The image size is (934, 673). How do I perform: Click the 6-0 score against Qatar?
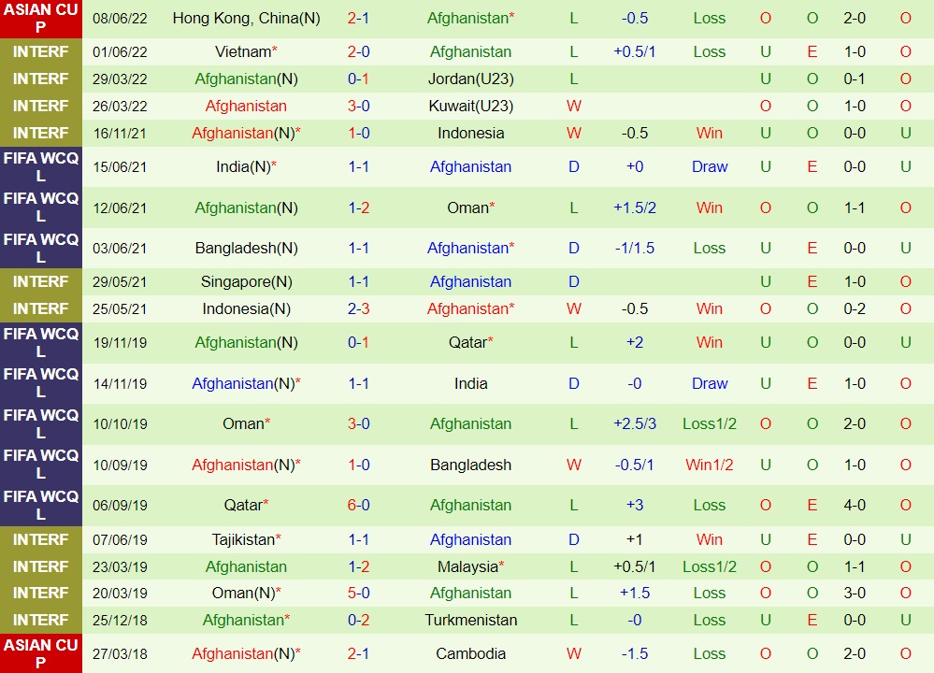(358, 505)
